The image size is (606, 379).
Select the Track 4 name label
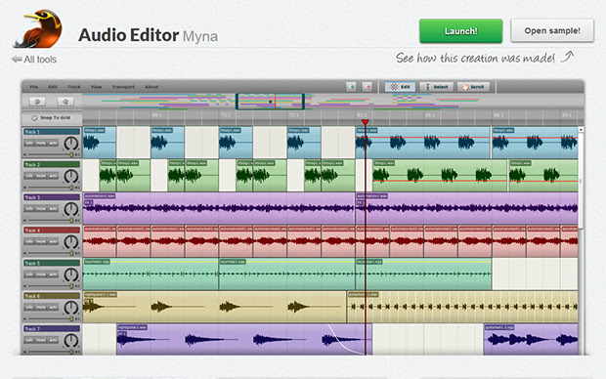pyautogui.click(x=51, y=231)
